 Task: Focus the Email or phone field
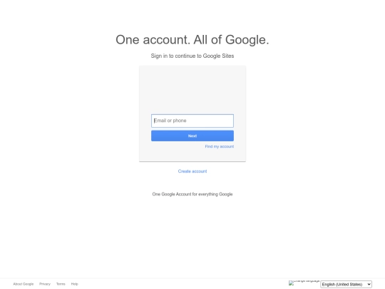coord(192,121)
